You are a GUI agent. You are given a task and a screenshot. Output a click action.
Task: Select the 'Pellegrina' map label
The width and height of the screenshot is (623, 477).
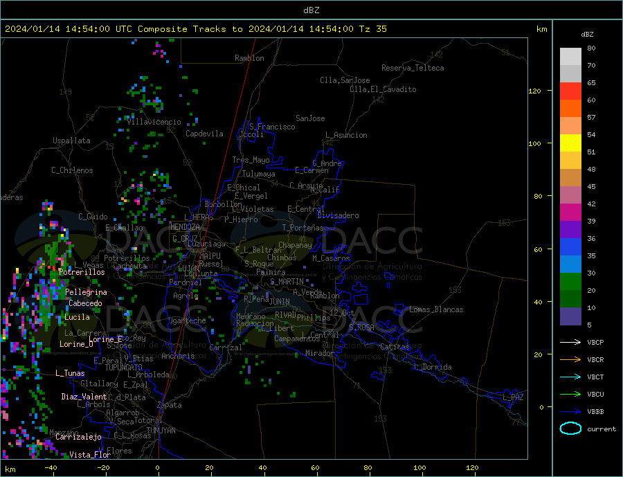pos(87,292)
